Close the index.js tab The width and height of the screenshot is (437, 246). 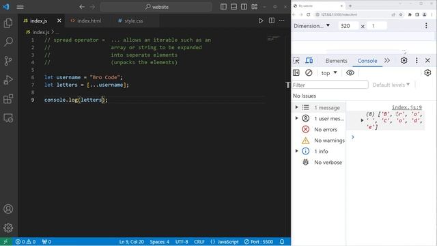point(59,20)
